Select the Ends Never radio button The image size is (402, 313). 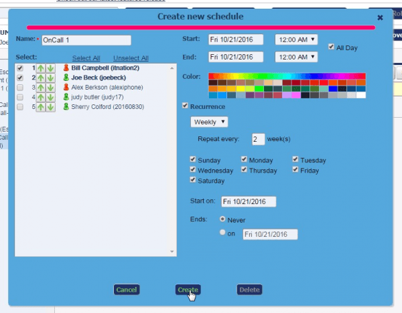pyautogui.click(x=222, y=219)
